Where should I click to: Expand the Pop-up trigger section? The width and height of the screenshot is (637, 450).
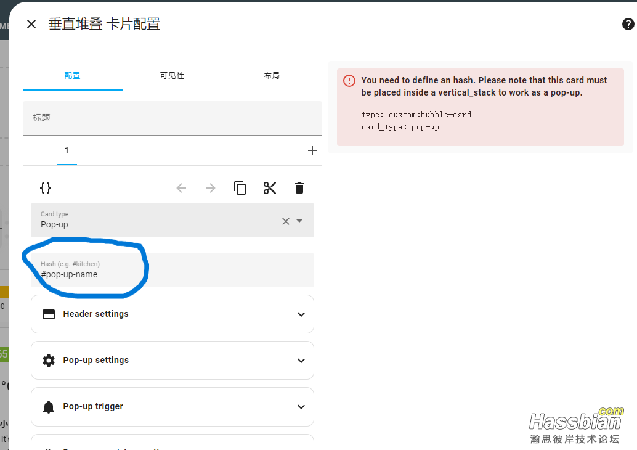[172, 406]
